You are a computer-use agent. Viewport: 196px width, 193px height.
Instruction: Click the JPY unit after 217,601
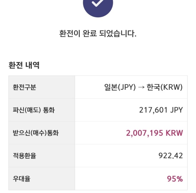(176, 110)
